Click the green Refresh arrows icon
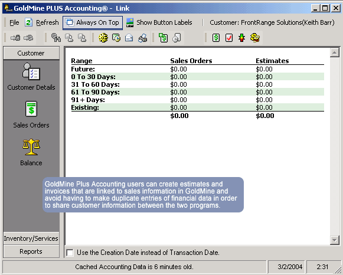Viewport: 343px width, 275px height. [29, 22]
